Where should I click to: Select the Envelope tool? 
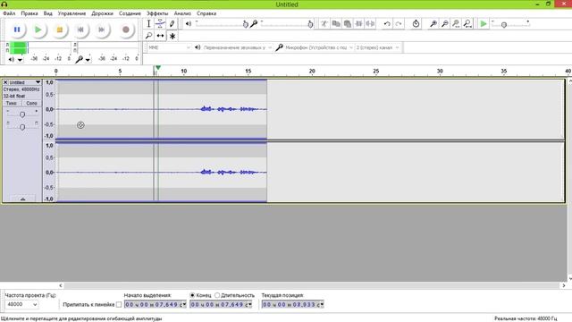pos(160,24)
